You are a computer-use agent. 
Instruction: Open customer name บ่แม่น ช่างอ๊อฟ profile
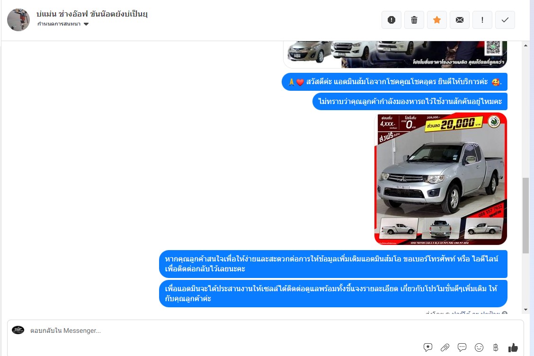pos(92,14)
